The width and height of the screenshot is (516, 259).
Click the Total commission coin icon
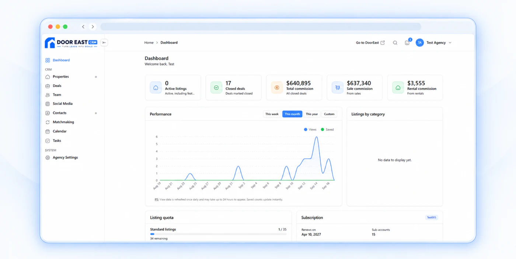click(x=277, y=88)
